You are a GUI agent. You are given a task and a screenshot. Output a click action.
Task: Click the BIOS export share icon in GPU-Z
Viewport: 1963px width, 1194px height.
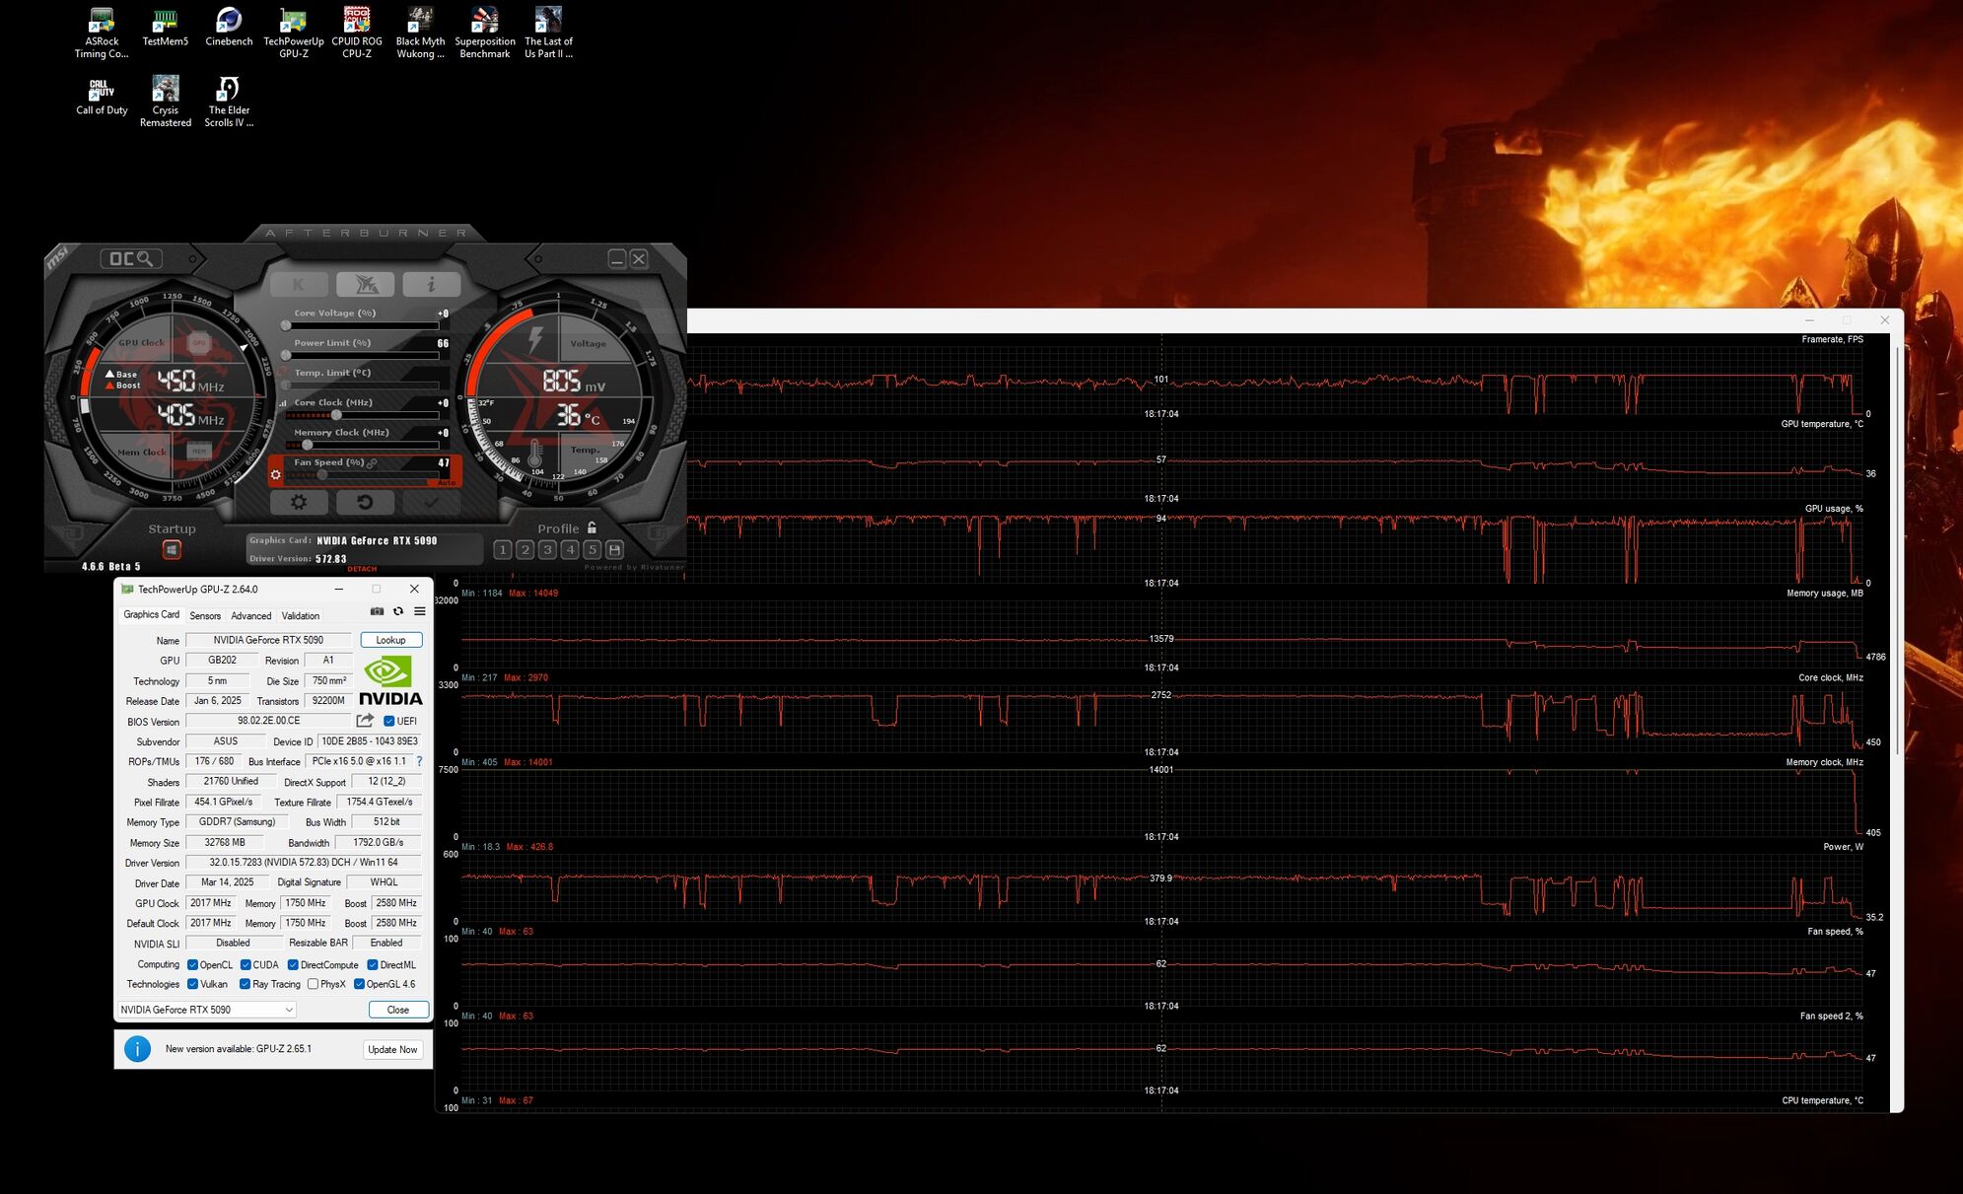[365, 721]
